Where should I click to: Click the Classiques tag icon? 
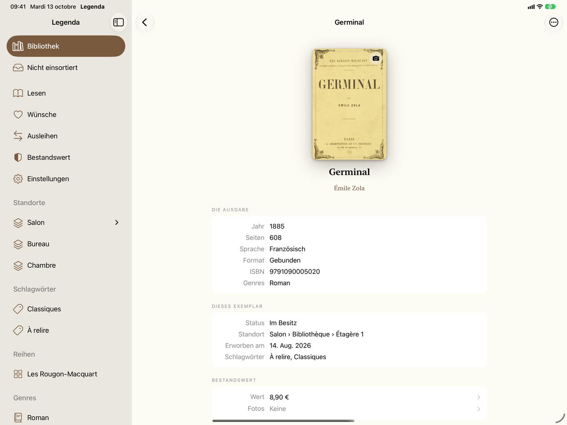click(18, 309)
